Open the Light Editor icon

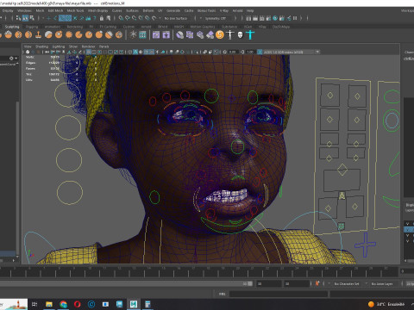tap(289, 18)
